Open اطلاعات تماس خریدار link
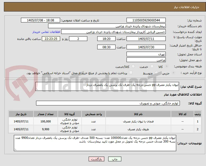This screenshot has height=166, width=206. coord(46,32)
